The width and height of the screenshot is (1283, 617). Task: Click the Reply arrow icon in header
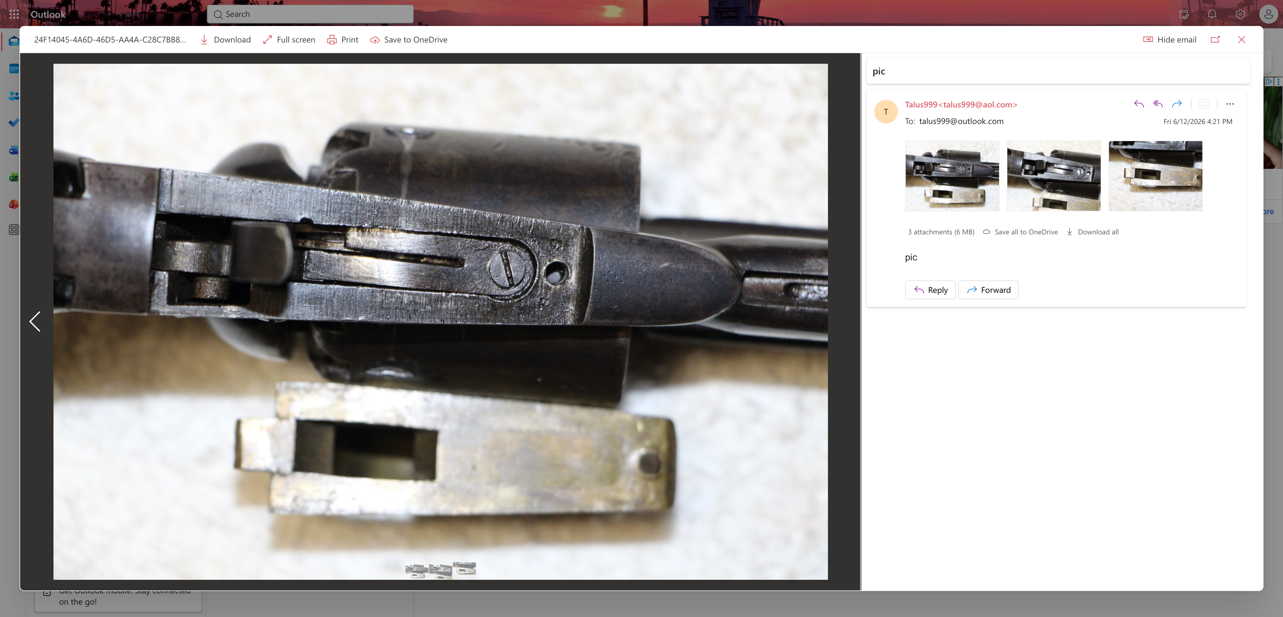[1139, 104]
